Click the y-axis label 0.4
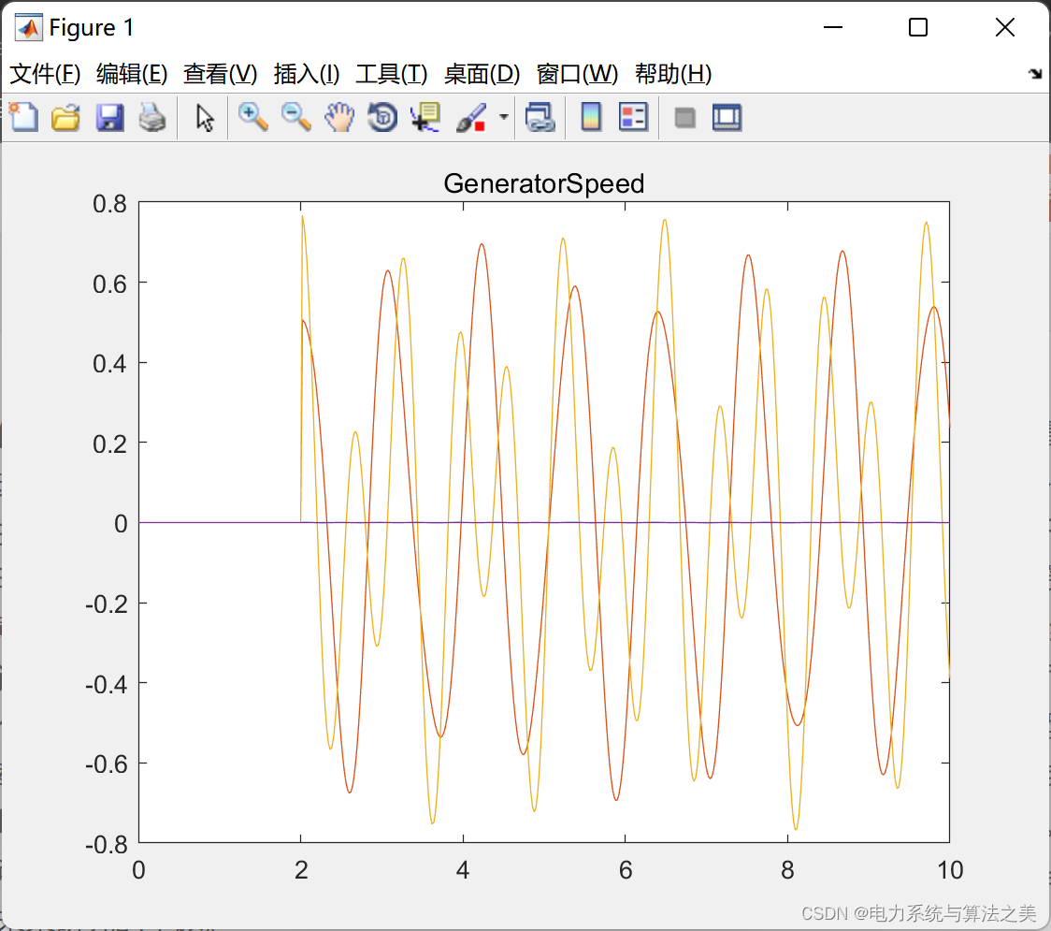 (x=110, y=364)
